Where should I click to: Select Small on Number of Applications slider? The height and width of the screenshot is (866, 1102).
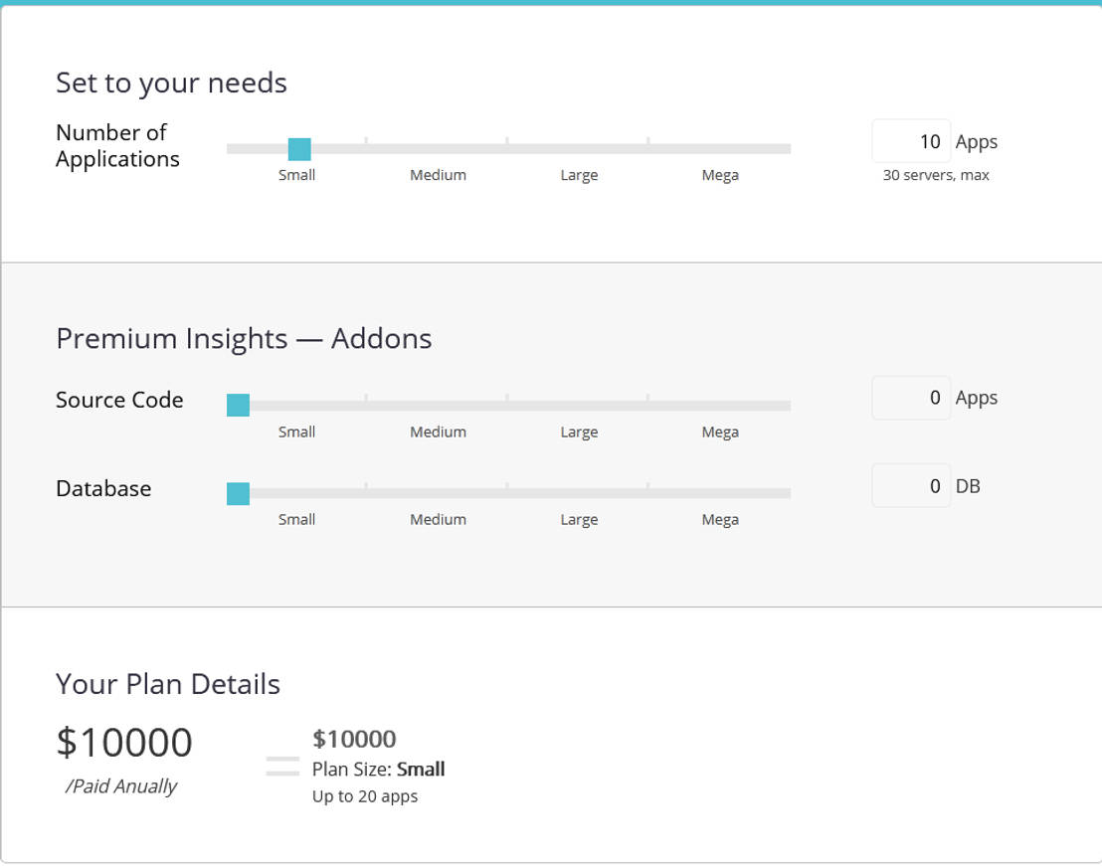(x=296, y=175)
